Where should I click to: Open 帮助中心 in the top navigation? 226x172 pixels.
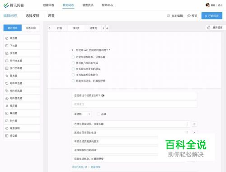[108, 5]
